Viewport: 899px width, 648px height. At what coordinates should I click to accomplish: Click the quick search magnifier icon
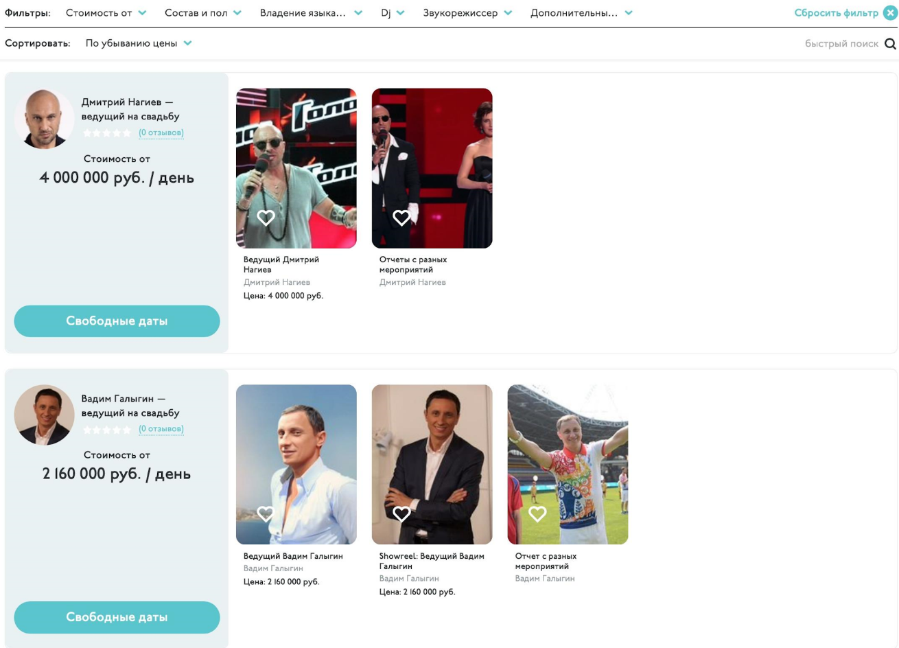click(890, 44)
